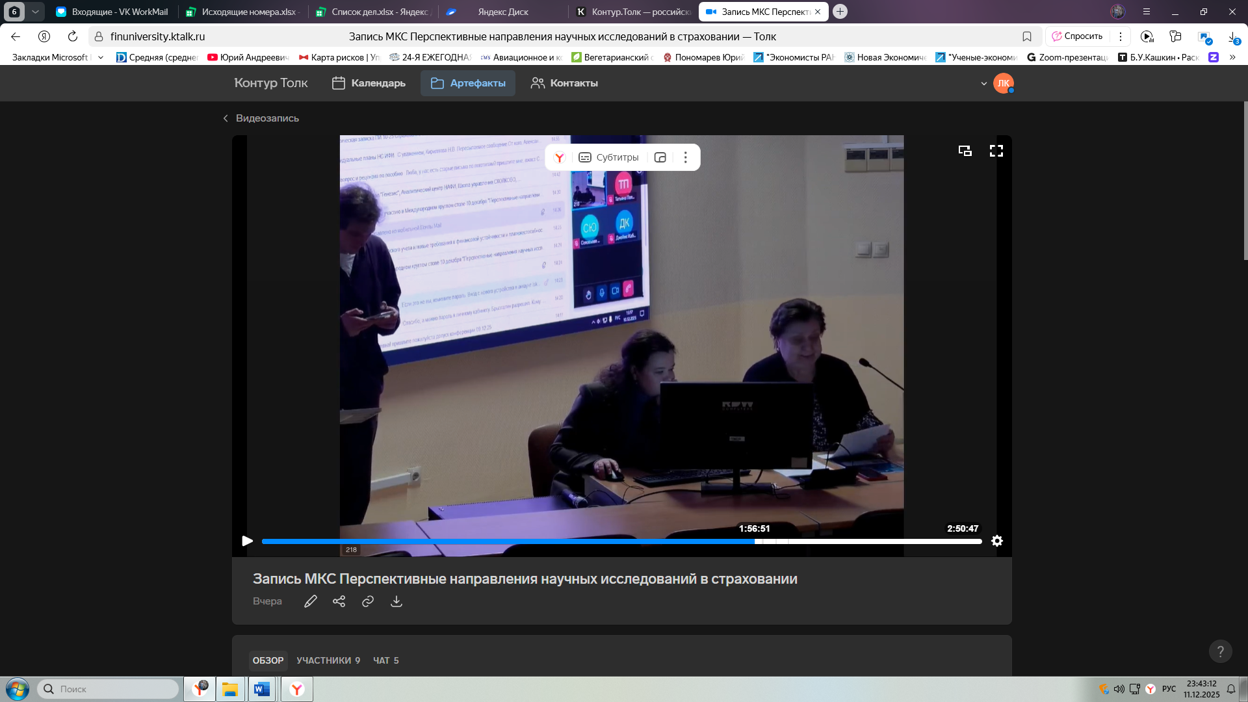Click the play button in video player
The image size is (1248, 702).
click(247, 541)
